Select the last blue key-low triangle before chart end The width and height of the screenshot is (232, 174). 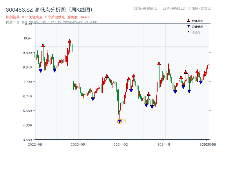(x=201, y=82)
